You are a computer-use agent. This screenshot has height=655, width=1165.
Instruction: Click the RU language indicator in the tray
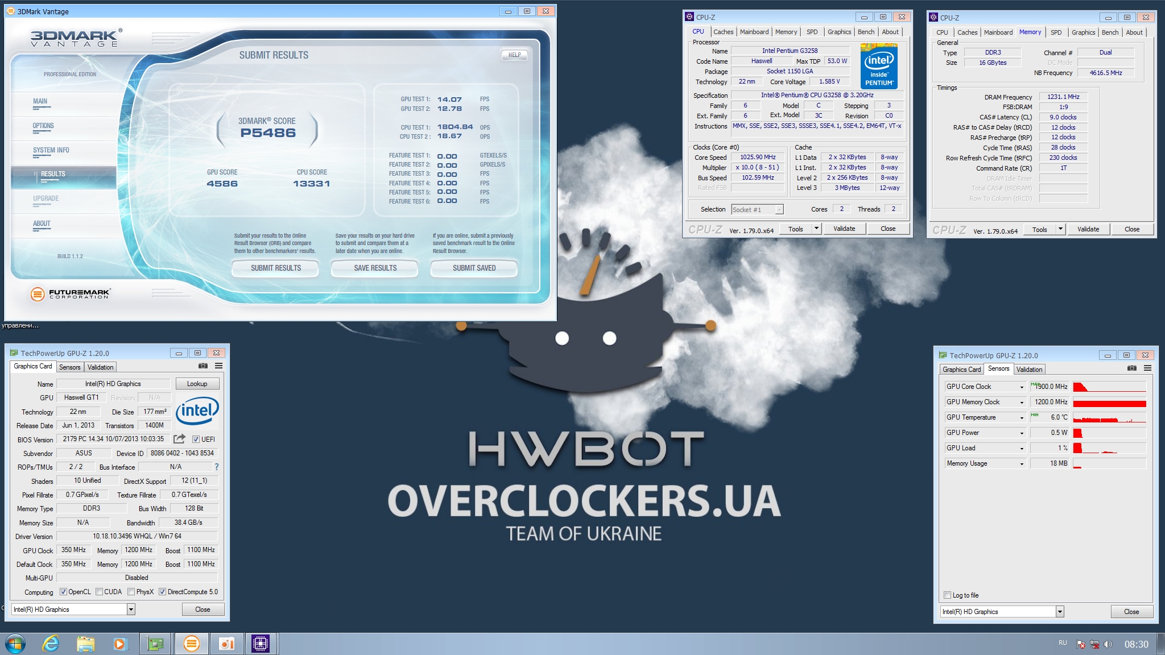(1063, 642)
